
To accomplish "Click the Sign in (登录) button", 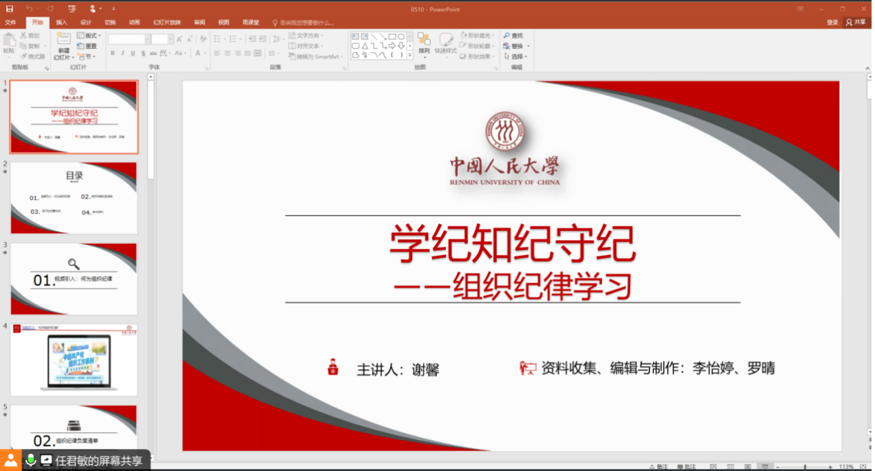I will (832, 22).
